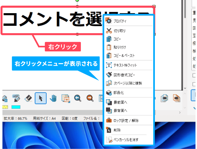The height and width of the screenshot is (149, 197).
Task: Go to previous page with blue arrow icon
Action: click(x=165, y=98)
